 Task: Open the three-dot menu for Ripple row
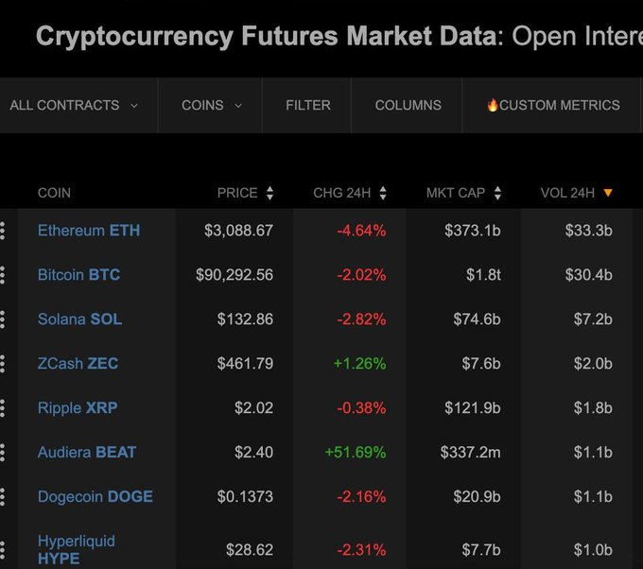[3, 408]
